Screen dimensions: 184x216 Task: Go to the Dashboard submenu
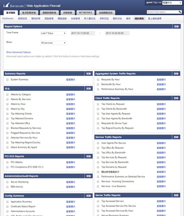pos(8,19)
